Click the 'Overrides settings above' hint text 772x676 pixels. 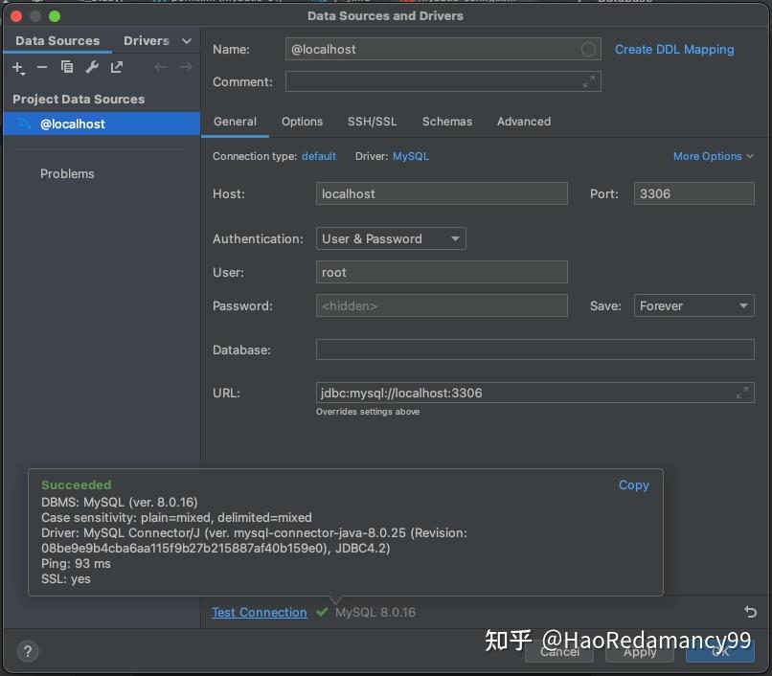[x=368, y=412]
